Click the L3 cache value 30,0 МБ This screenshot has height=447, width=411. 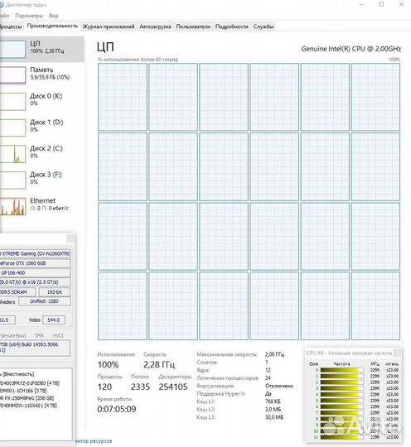274,417
